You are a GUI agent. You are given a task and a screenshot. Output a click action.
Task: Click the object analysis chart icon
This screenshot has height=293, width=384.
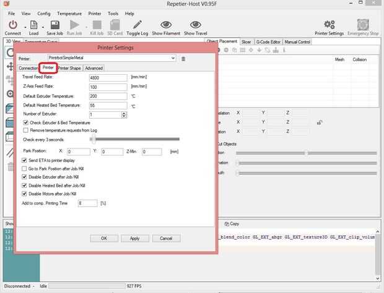pyautogui.click(x=276, y=50)
